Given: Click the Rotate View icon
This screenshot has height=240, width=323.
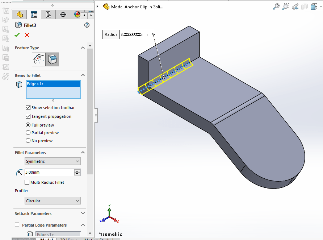Looking at the screenshot, I should (294, 6).
